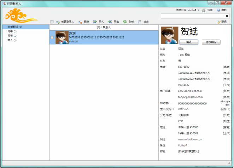Click the 导出 (export) icon
Viewport: 234px width, 168px height.
pos(110,22)
